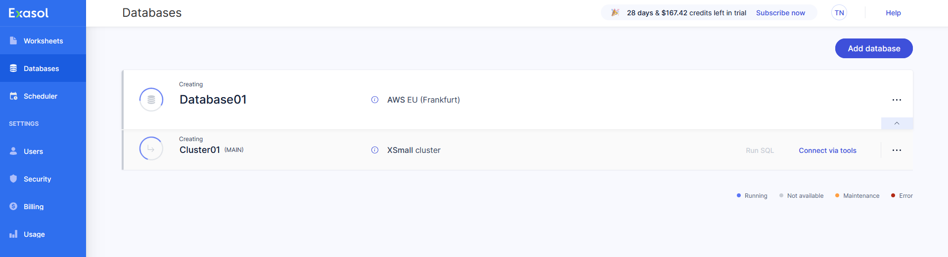
Task: Click info icon beside AWS EU (Frankfurt)
Action: 375,100
